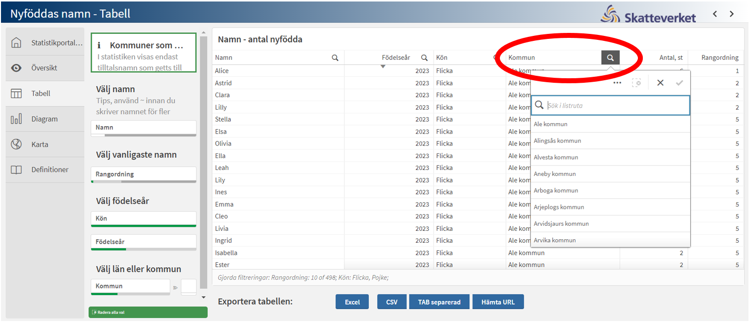
Task: Click the Födelseår column search magnifier
Action: [424, 58]
